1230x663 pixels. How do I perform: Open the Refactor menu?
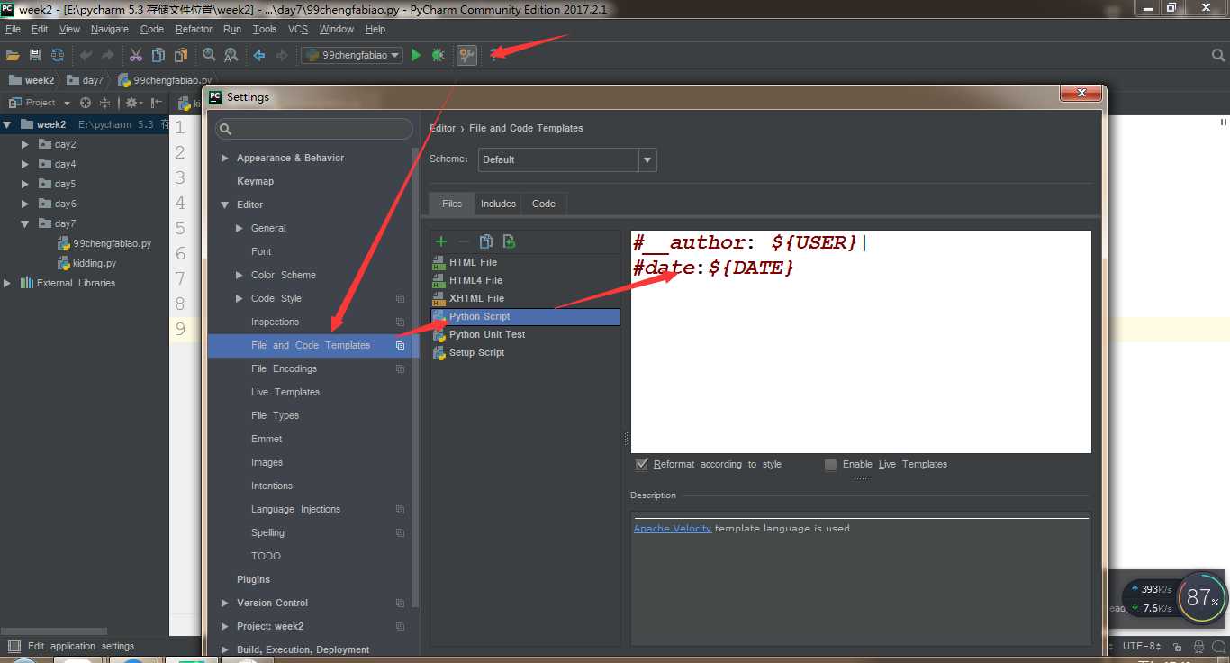(x=194, y=29)
